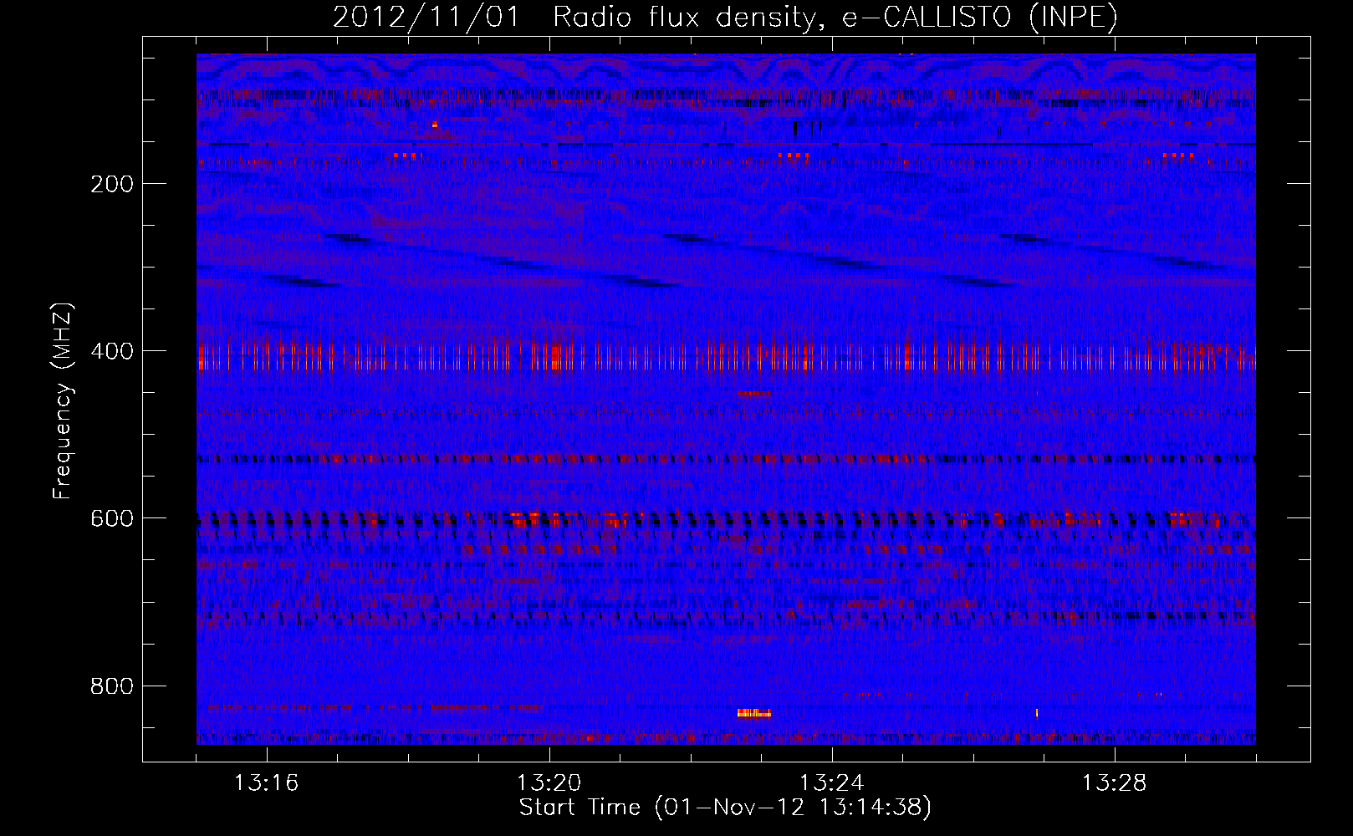Click the 13:20 time tick label
Viewport: 1353px width, 836px height.
[x=549, y=783]
